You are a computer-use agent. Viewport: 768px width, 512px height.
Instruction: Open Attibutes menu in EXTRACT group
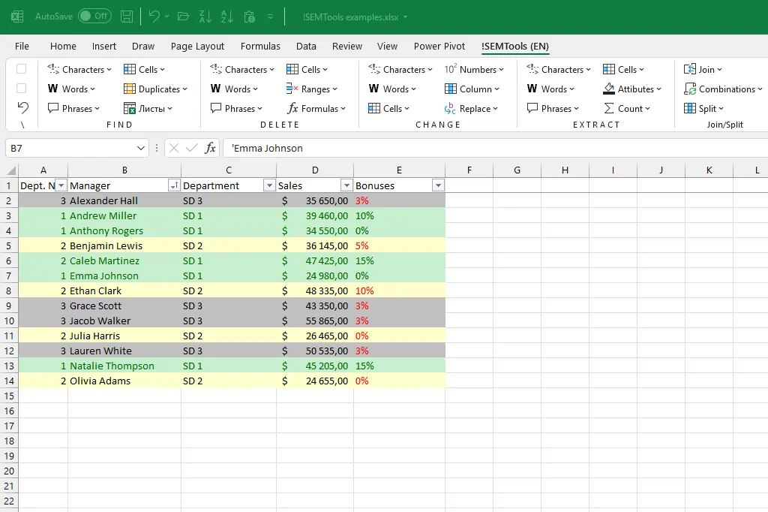[631, 89]
